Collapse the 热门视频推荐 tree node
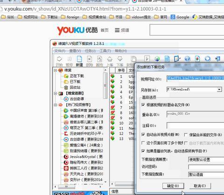 point(56,105)
